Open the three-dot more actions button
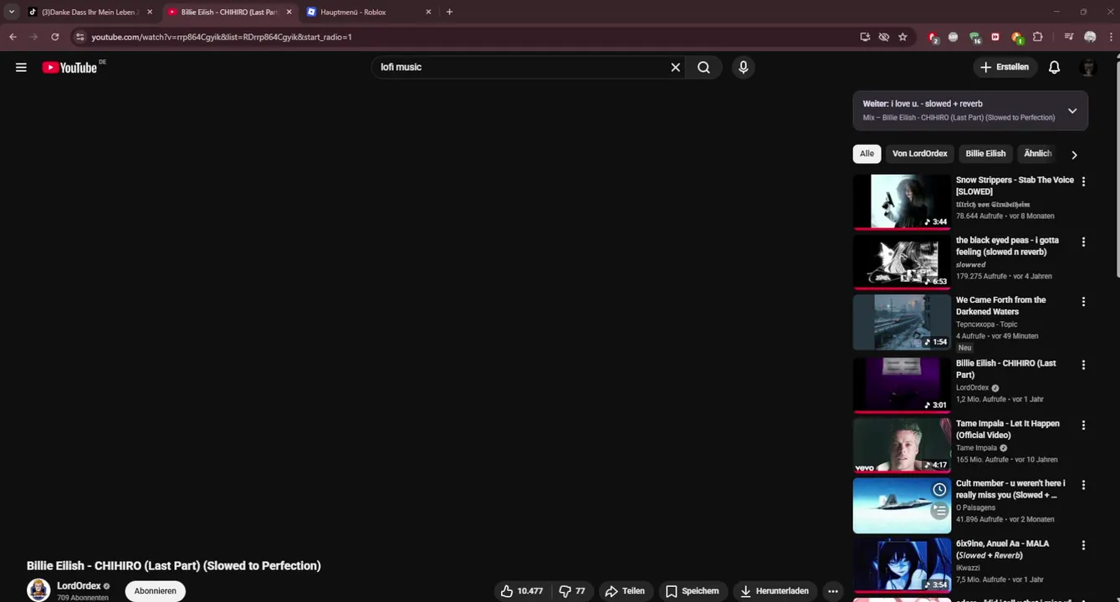Screen dimensions: 1120x602 [x=831, y=591]
